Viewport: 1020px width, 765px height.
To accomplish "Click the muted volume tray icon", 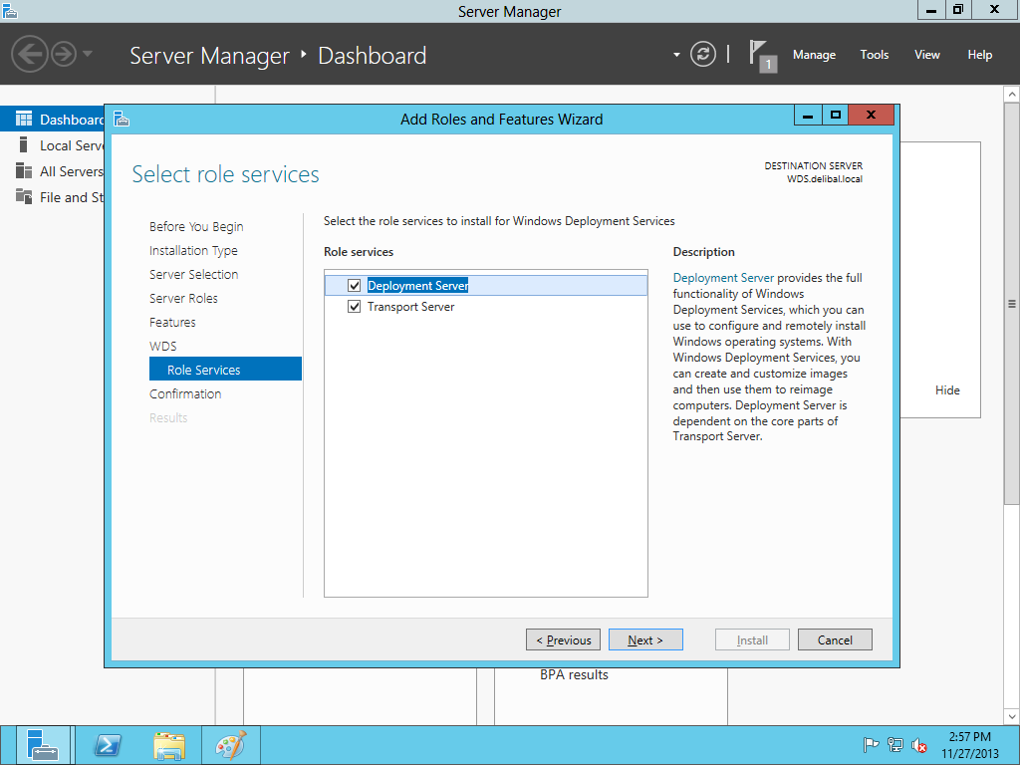I will pos(920,745).
